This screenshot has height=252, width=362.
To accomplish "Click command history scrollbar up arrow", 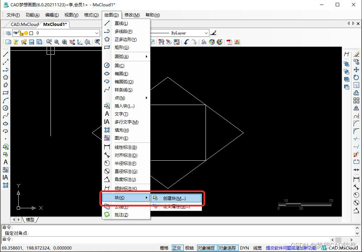I will click(x=357, y=228).
